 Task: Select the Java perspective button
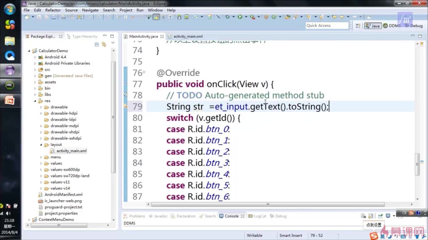(373, 26)
